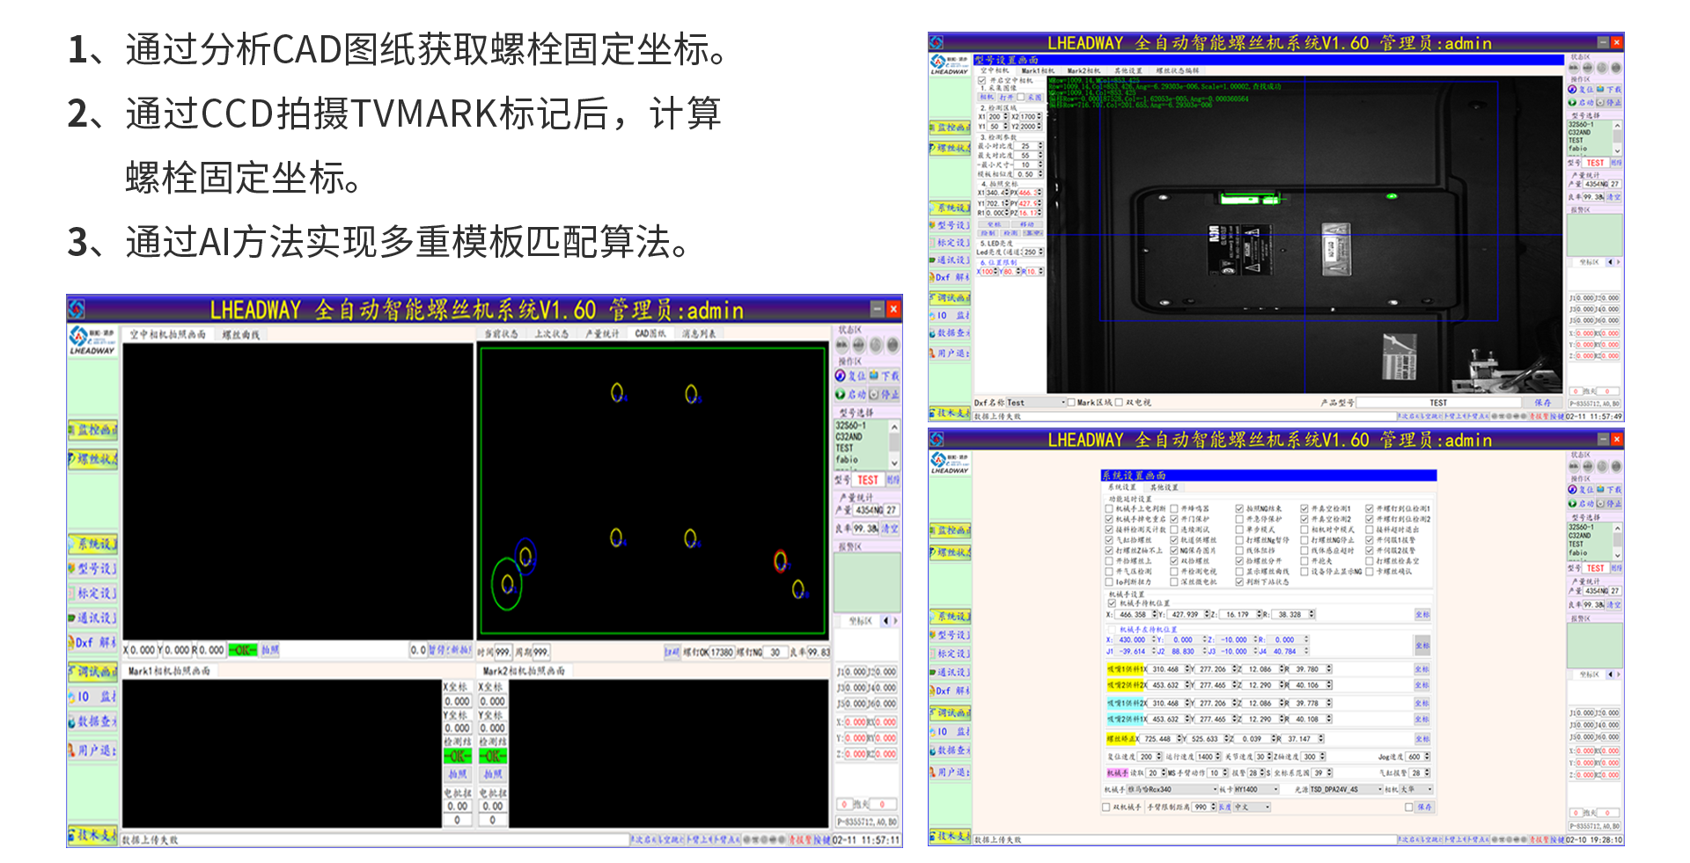The height and width of the screenshot is (863, 1690).
Task: Click the 型号选择 list scrollbar in left window
Action: [x=894, y=443]
